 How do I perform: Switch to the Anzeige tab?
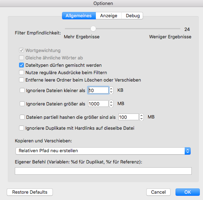click(109, 15)
